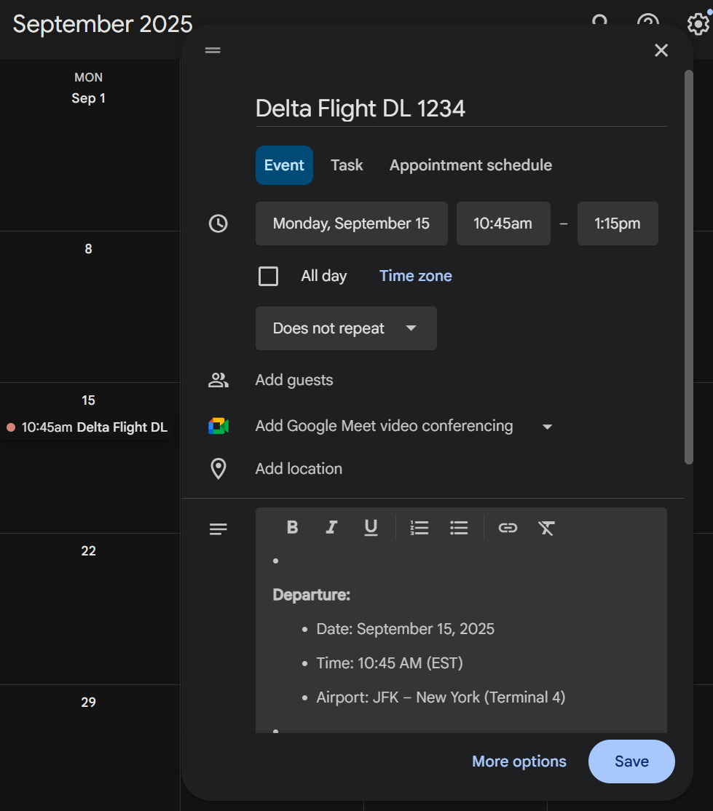
Task: Apply italic formatting to the description text
Action: [331, 528]
